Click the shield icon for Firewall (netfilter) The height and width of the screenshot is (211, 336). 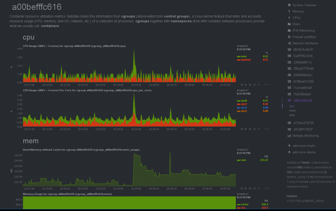point(289,37)
